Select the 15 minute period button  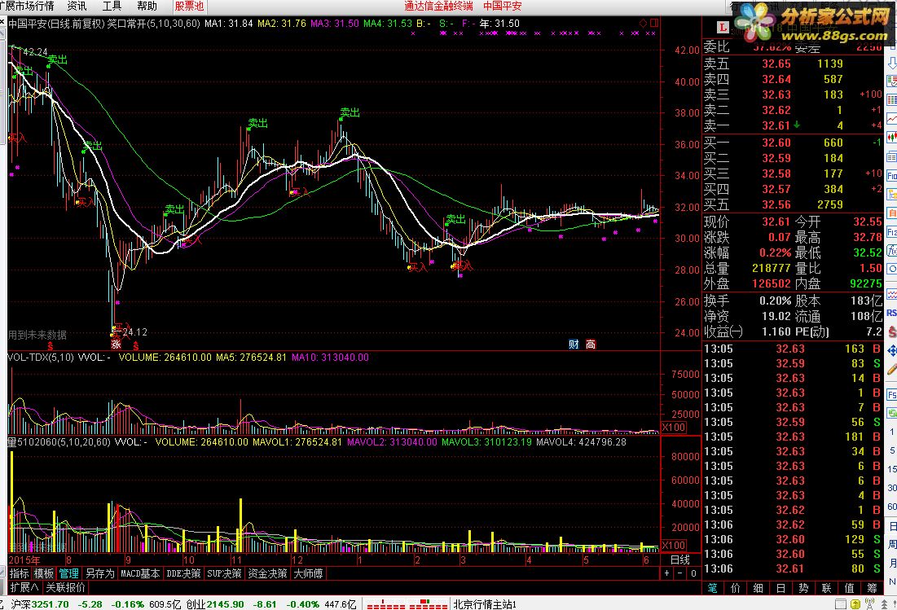tap(892, 469)
